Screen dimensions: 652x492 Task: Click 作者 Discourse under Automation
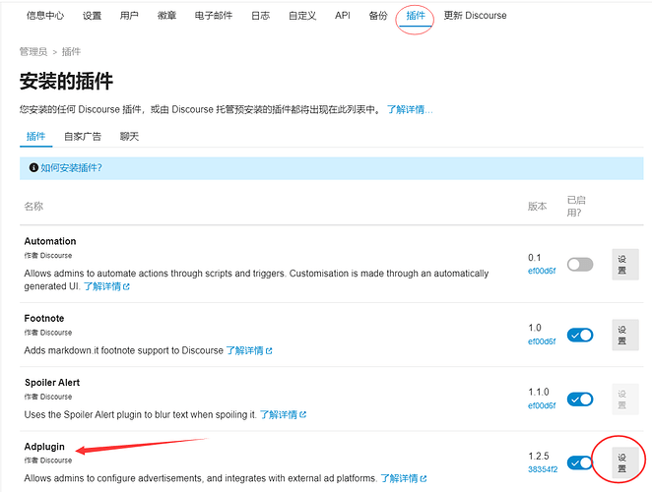(48, 256)
